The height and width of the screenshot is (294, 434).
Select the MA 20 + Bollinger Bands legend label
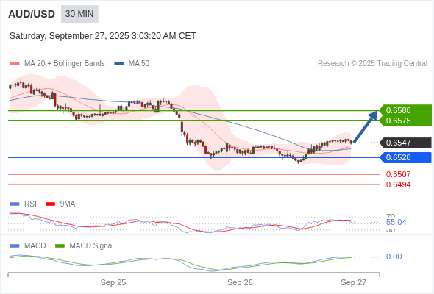point(65,64)
